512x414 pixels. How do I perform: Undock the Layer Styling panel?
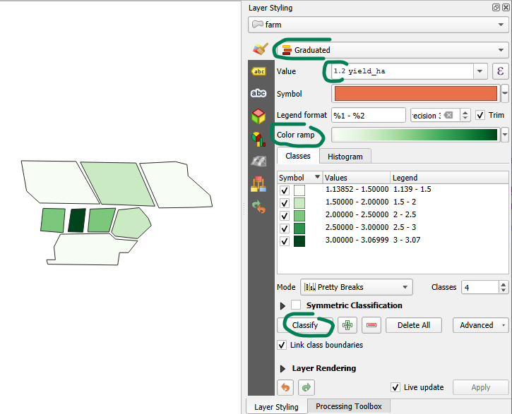496,8
